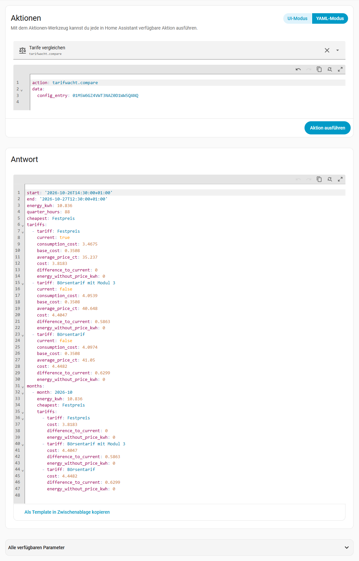The height and width of the screenshot is (561, 359).
Task: Open the action picker dropdown arrow
Action: point(337,50)
